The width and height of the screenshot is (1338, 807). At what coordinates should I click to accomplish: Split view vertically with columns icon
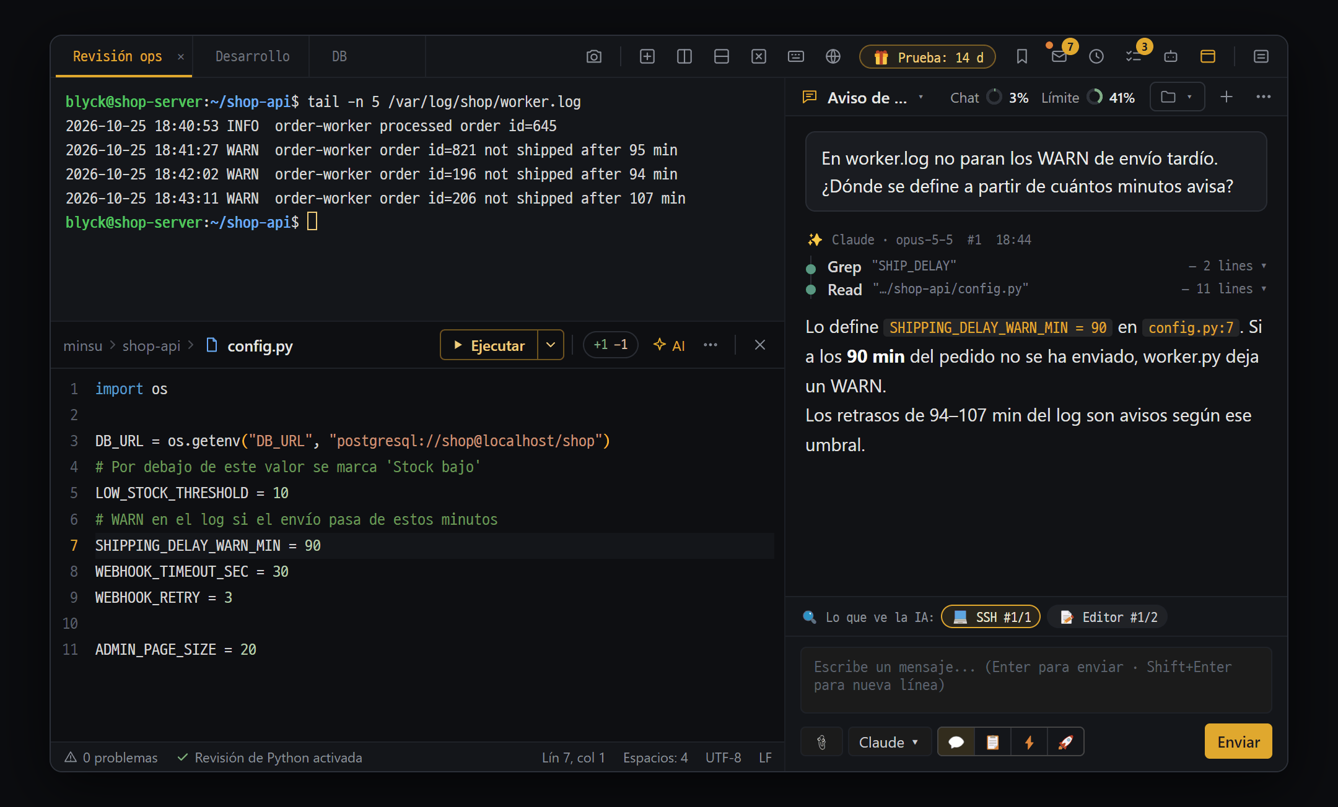684,56
